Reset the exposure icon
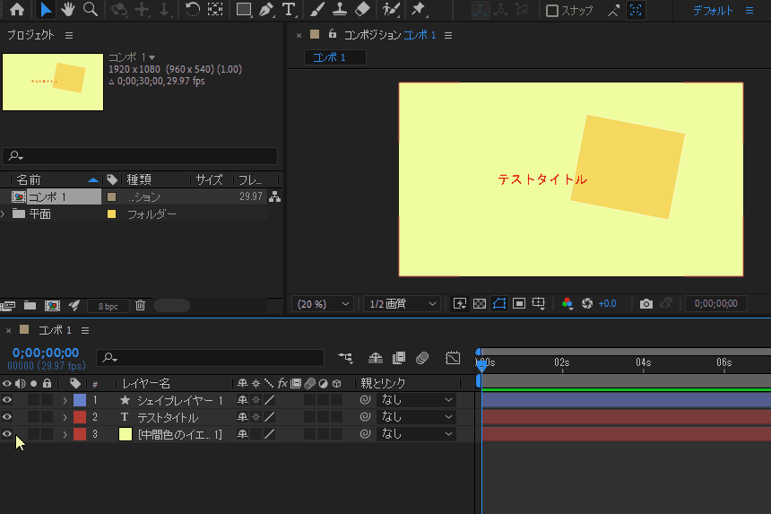This screenshot has width=771, height=514. [x=587, y=303]
